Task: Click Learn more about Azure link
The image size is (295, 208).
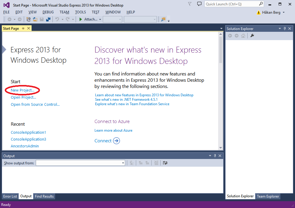Action: (x=114, y=130)
